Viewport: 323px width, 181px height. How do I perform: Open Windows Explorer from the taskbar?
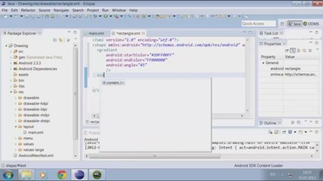[26, 175]
